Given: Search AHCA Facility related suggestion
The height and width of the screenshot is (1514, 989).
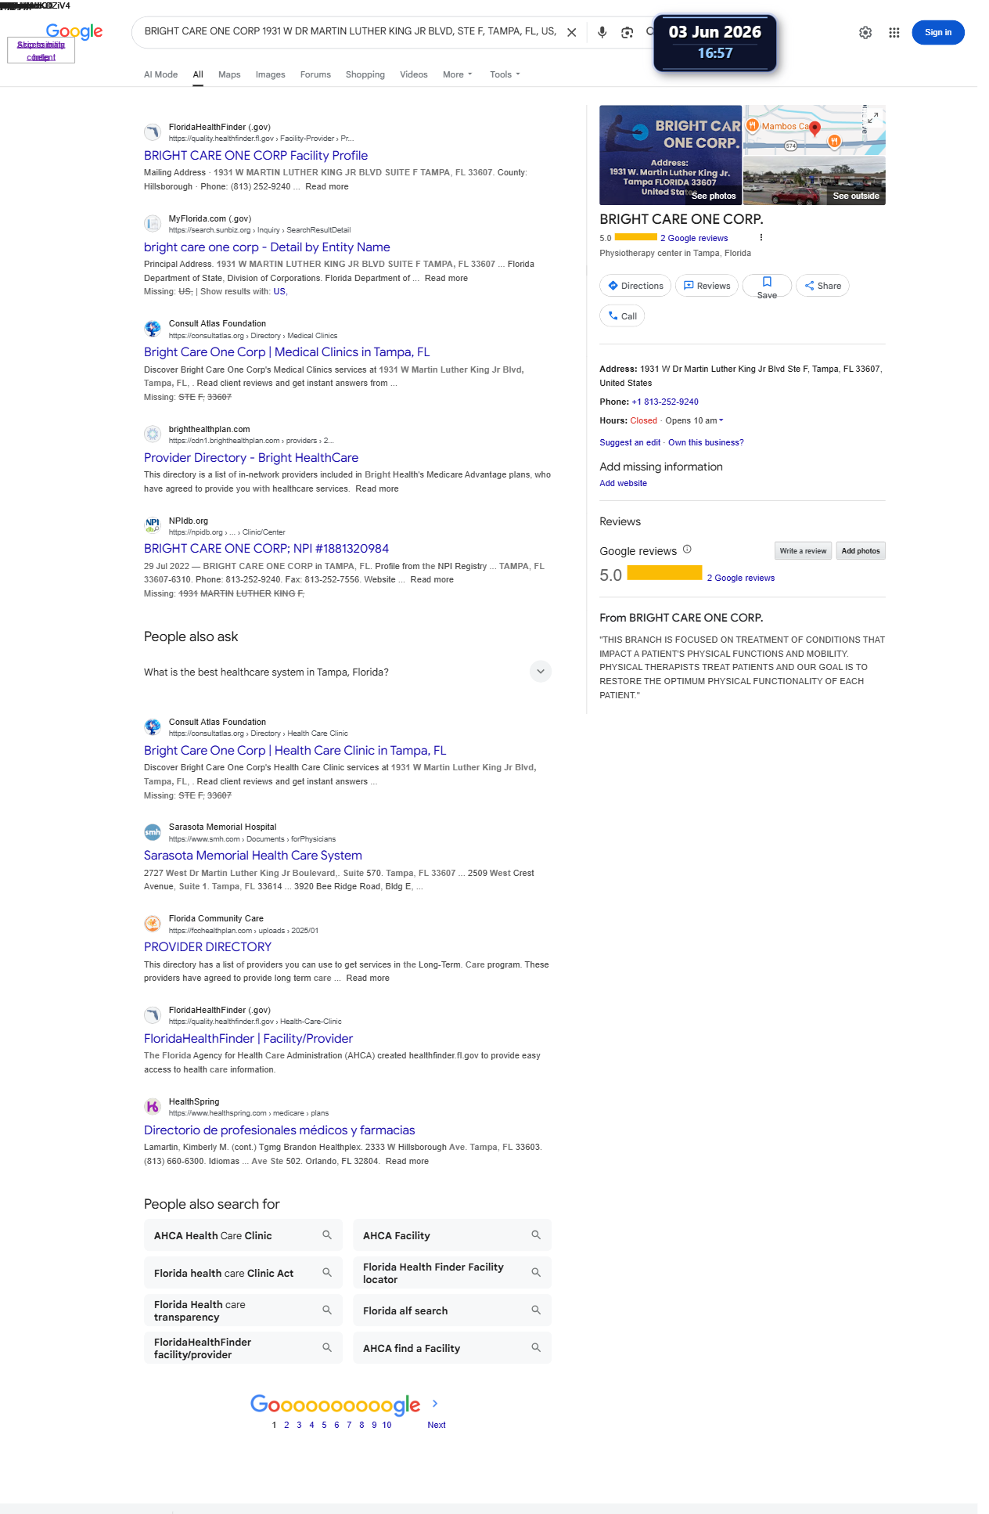Looking at the screenshot, I should pyautogui.click(x=452, y=1235).
